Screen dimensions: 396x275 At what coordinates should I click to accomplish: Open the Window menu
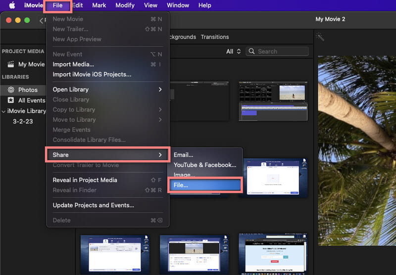coord(178,5)
